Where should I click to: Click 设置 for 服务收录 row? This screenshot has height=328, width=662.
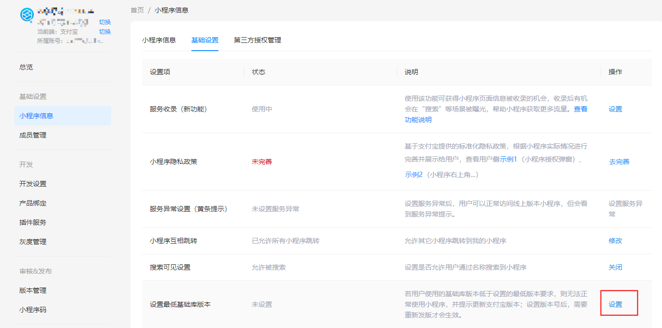[x=615, y=109]
